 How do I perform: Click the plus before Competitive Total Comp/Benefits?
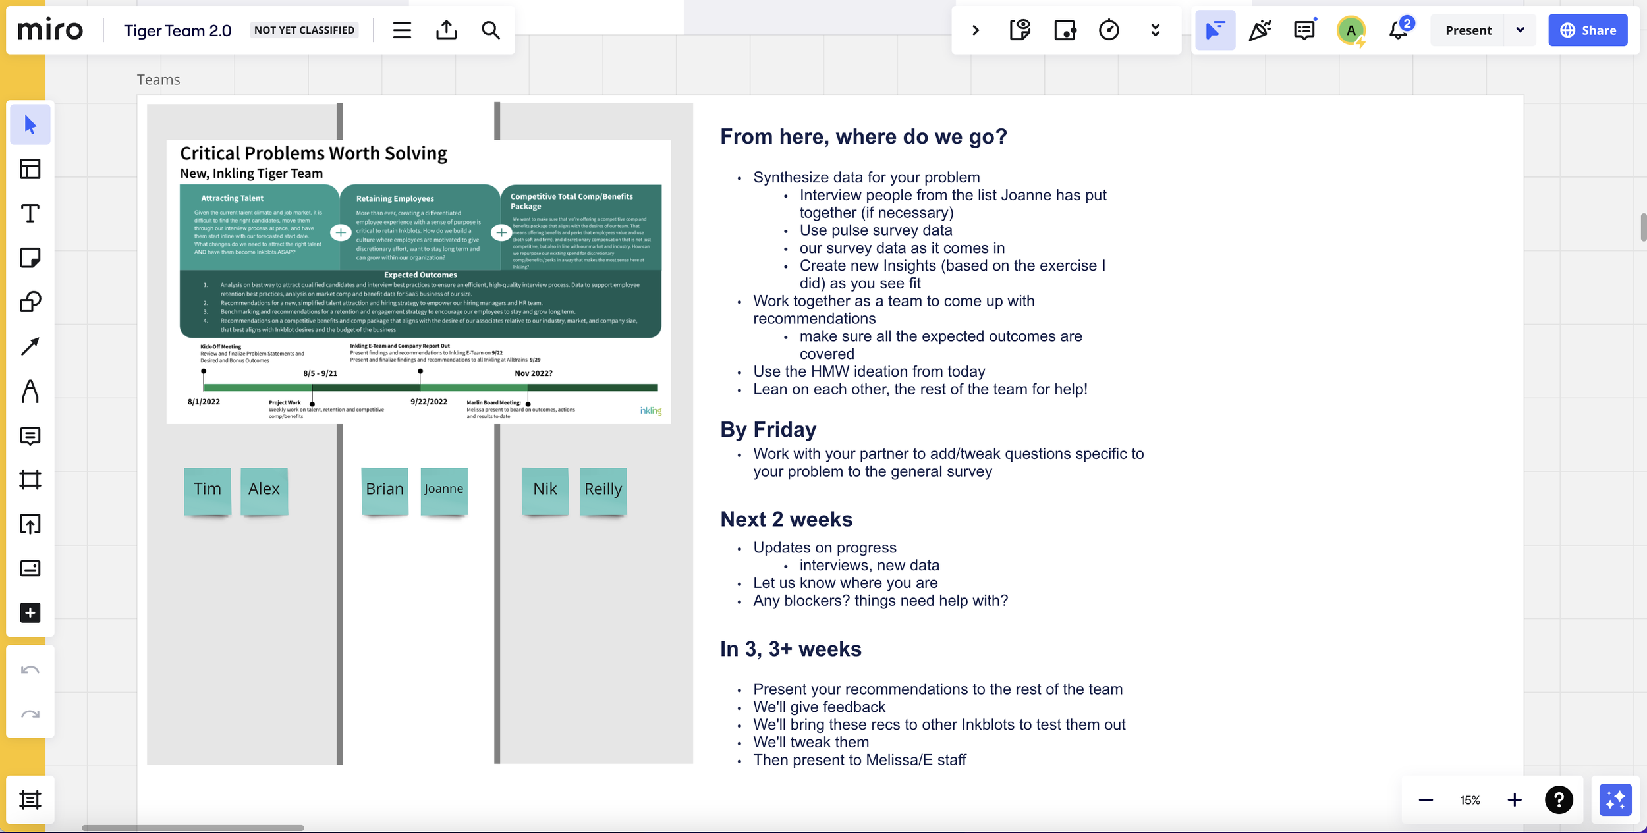click(501, 232)
